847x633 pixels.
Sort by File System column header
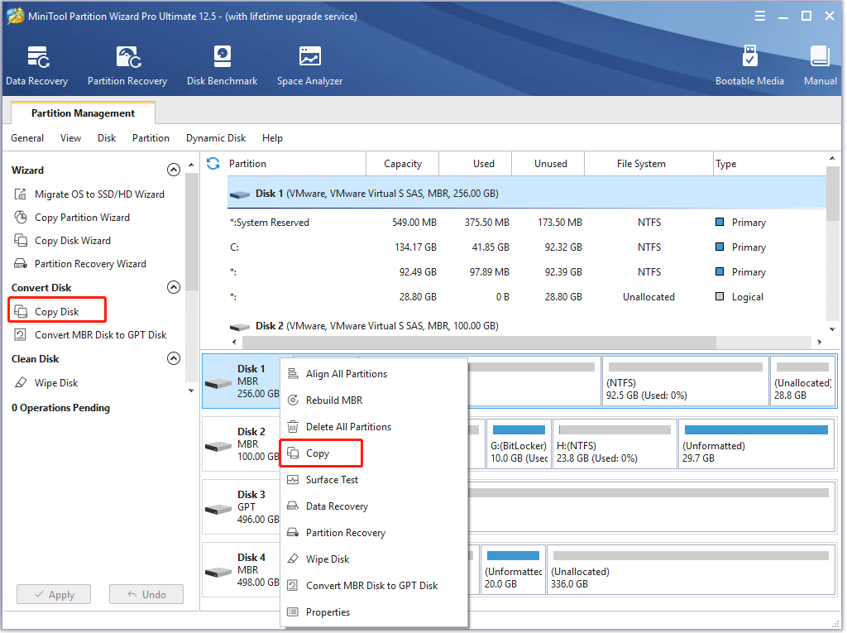[648, 163]
